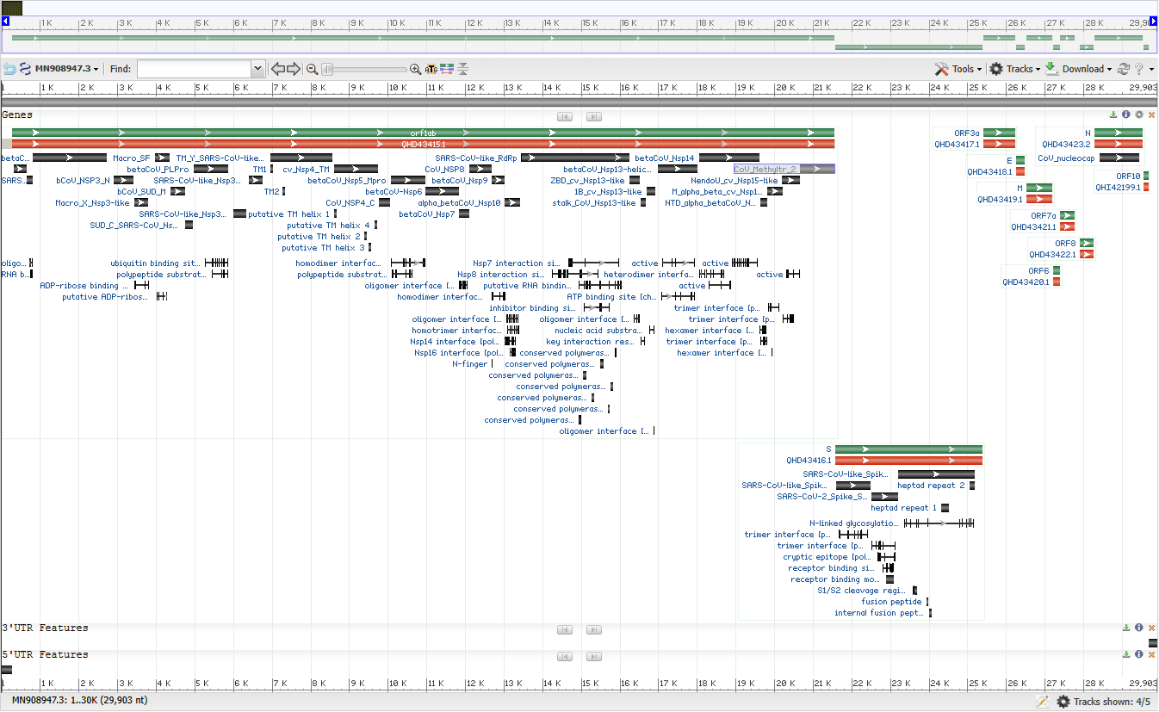Reload the view with the refresh icon

pyautogui.click(x=1124, y=69)
